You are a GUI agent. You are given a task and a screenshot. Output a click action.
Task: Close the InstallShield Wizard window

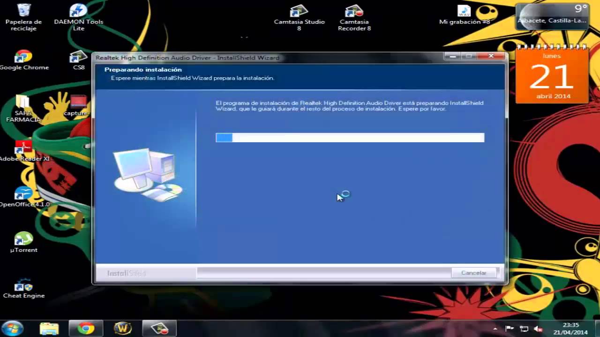[491, 56]
